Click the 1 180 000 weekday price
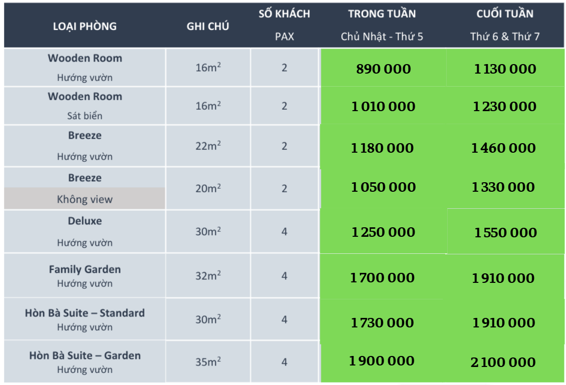566x385 pixels. click(384, 148)
